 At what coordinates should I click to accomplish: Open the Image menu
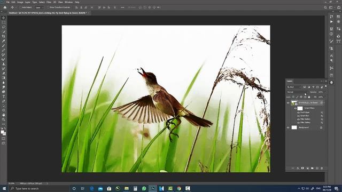(x=20, y=2)
